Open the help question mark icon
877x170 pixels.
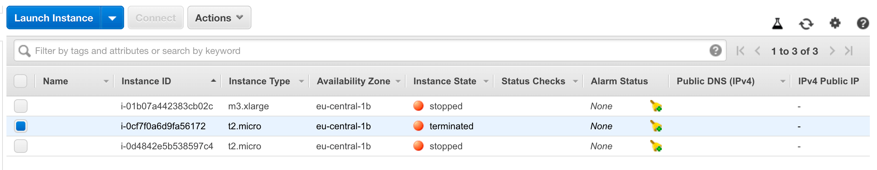863,23
